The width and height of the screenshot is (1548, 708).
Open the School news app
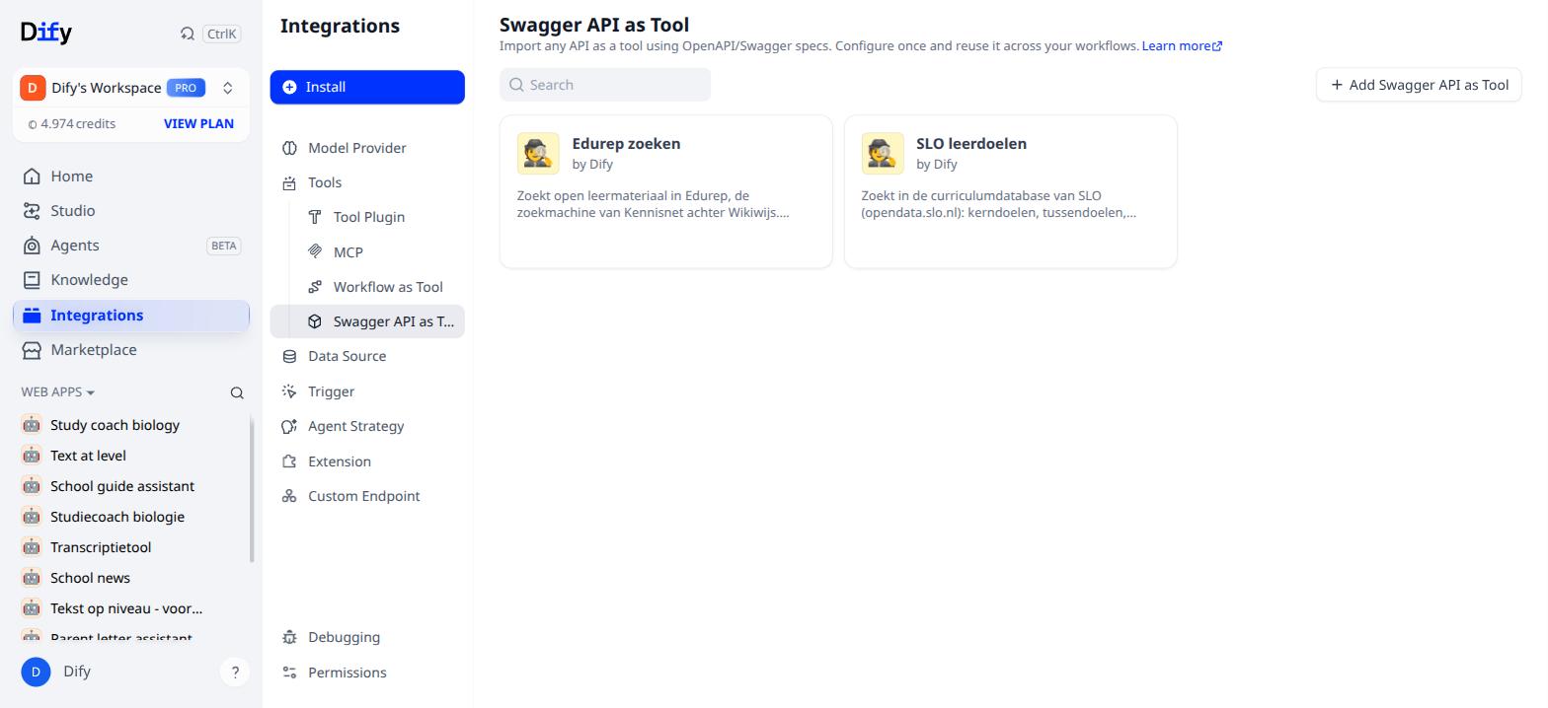pos(131,578)
